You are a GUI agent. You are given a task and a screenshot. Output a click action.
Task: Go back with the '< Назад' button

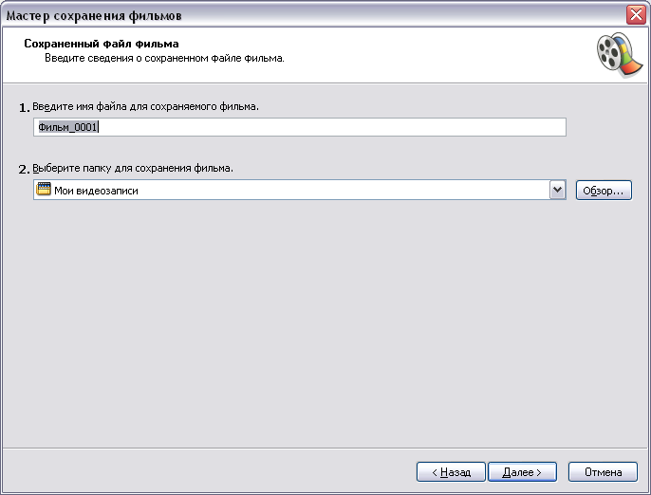[451, 472]
